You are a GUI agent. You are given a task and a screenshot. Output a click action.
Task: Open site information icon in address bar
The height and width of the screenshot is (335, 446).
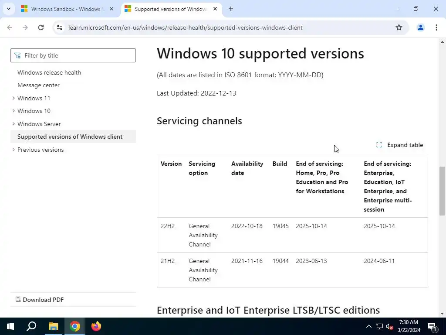coord(59,27)
